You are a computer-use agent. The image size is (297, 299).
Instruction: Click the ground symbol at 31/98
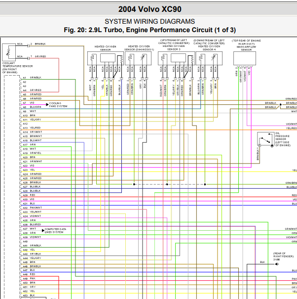277,264
